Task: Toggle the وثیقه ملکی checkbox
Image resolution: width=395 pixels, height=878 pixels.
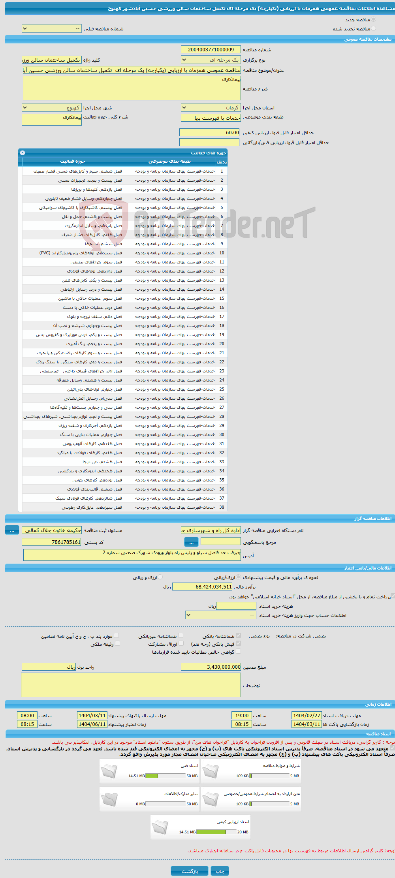Action: click(117, 643)
